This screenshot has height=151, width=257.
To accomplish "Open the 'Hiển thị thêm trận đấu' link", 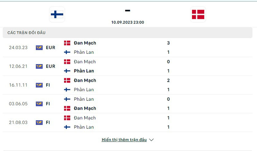I will tap(124, 140).
